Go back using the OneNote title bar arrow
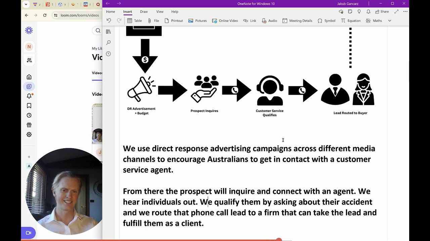This screenshot has width=430, height=241. [x=108, y=3]
